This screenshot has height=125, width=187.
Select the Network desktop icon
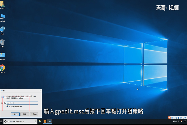[x=2, y=31]
